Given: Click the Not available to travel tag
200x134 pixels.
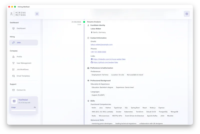Looking at the screenshot, I should point(135,75).
